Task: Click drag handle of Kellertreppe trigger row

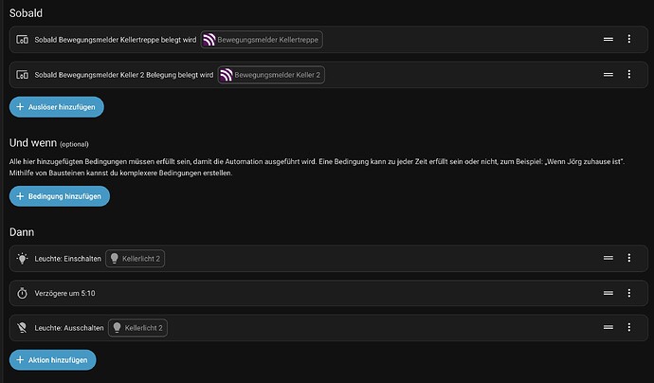Action: point(609,39)
